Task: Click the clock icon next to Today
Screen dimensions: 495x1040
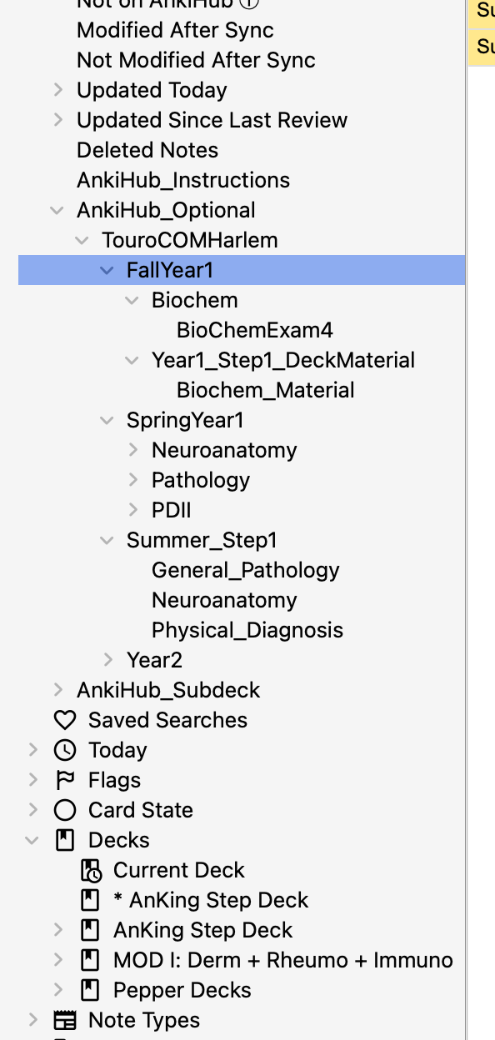Action: 64,750
